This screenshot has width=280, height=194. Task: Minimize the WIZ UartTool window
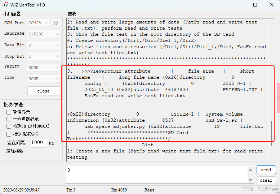tap(239, 5)
